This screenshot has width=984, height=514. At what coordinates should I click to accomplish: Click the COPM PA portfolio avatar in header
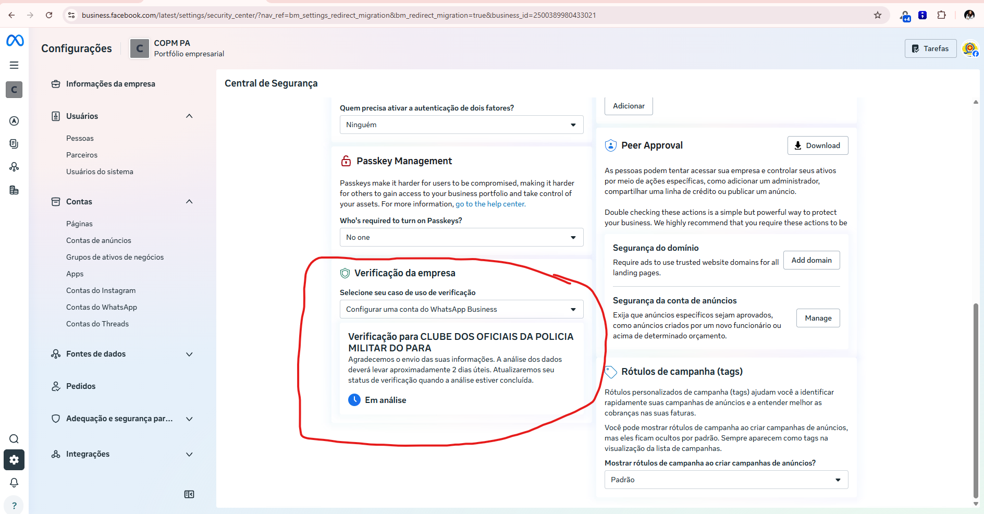point(139,48)
